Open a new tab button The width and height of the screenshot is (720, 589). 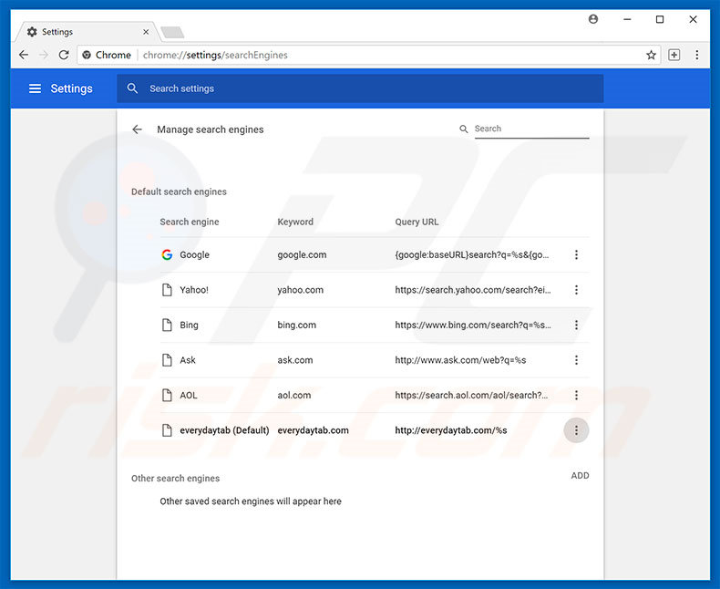pyautogui.click(x=172, y=32)
